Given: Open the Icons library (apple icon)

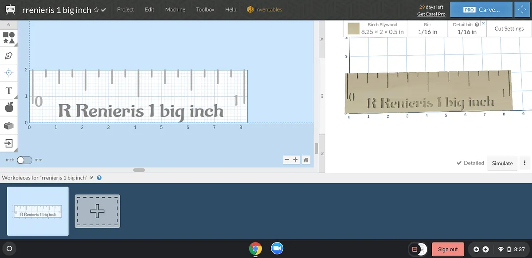Looking at the screenshot, I should coord(9,107).
